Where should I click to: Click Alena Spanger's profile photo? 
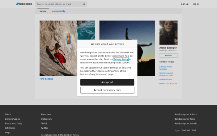[x=168, y=33]
